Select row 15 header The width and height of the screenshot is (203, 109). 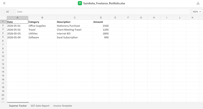click(x=3, y=76)
